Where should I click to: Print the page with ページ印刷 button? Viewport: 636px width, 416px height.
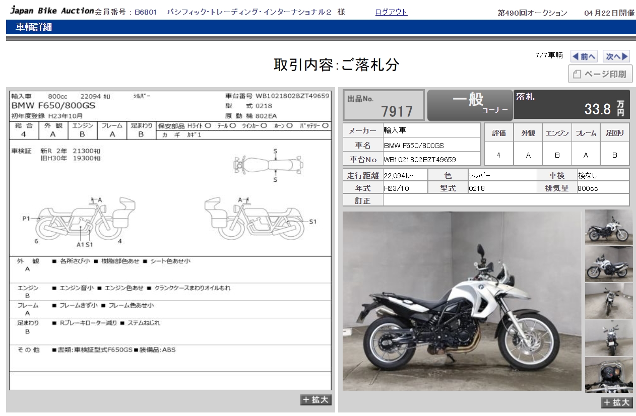(600, 74)
